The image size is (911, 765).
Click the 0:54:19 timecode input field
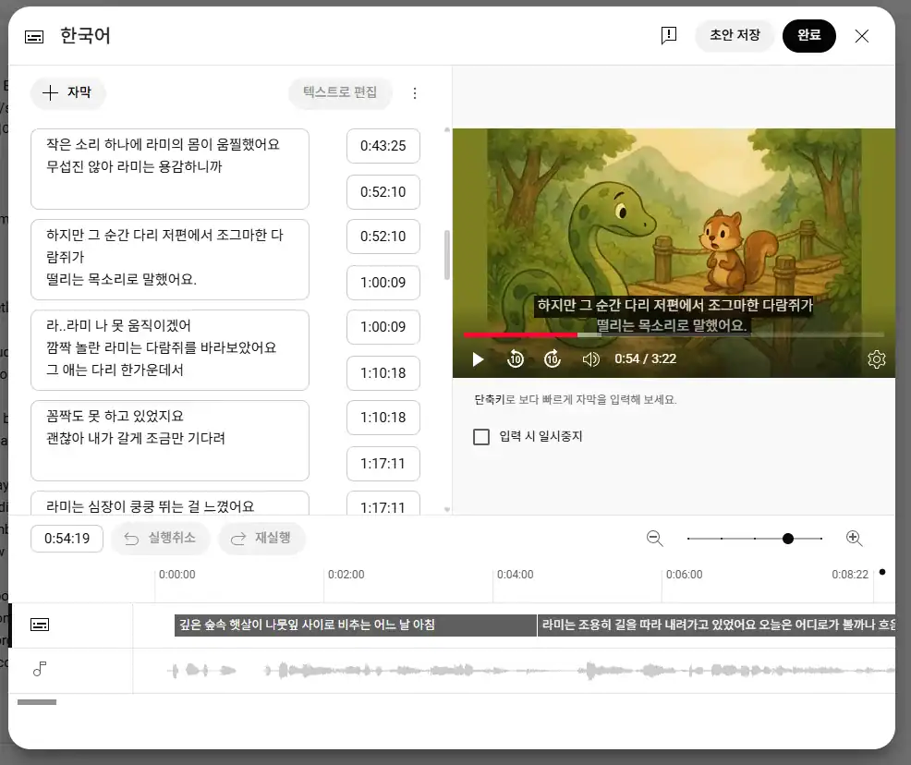66,538
